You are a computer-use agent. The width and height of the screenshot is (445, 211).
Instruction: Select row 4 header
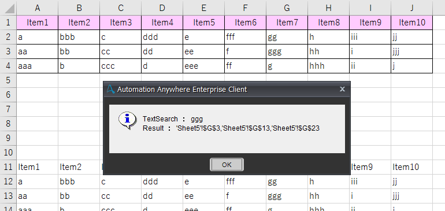(x=8, y=66)
